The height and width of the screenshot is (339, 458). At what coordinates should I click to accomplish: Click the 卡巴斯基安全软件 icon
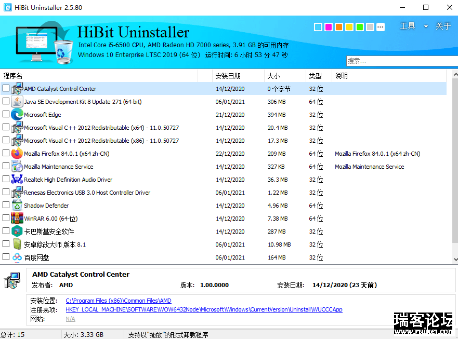tap(17, 232)
